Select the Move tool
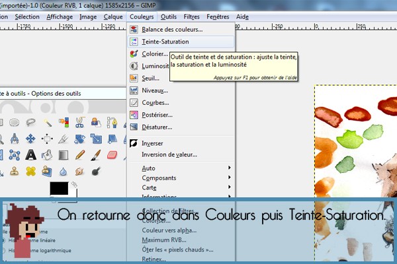 [30, 139]
